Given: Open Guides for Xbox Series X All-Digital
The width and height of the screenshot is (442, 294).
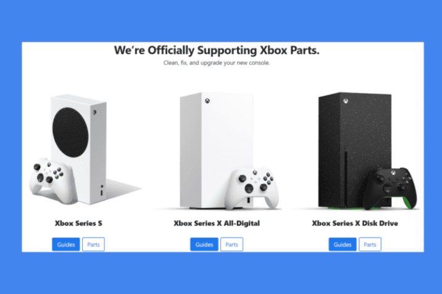Looking at the screenshot, I should [x=204, y=245].
